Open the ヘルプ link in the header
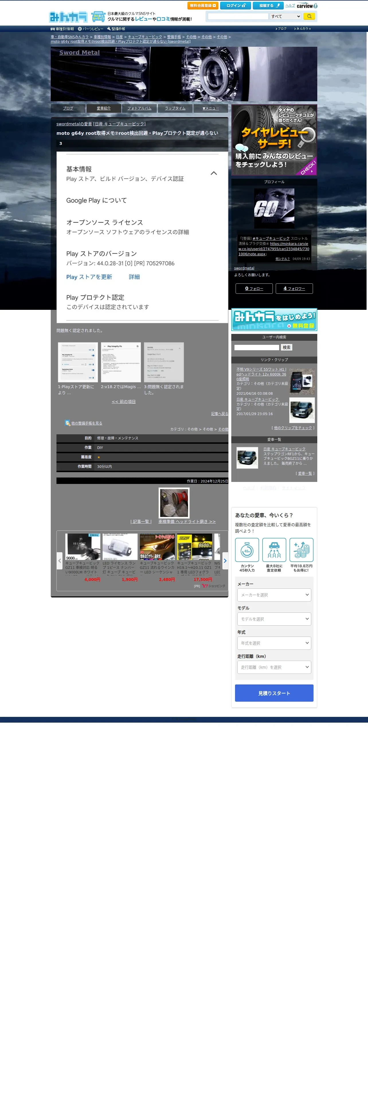The image size is (368, 1105). [x=290, y=5]
